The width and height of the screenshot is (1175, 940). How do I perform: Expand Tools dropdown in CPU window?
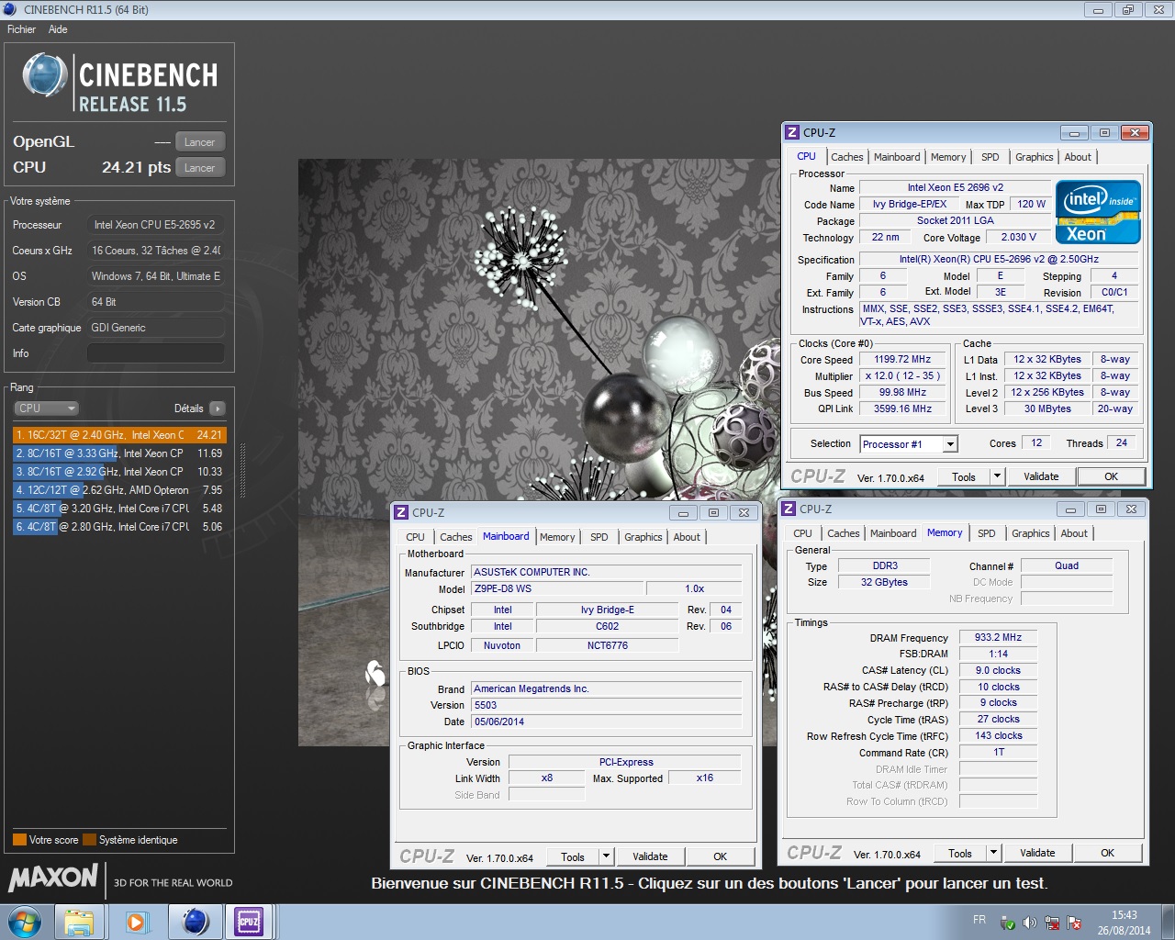997,476
